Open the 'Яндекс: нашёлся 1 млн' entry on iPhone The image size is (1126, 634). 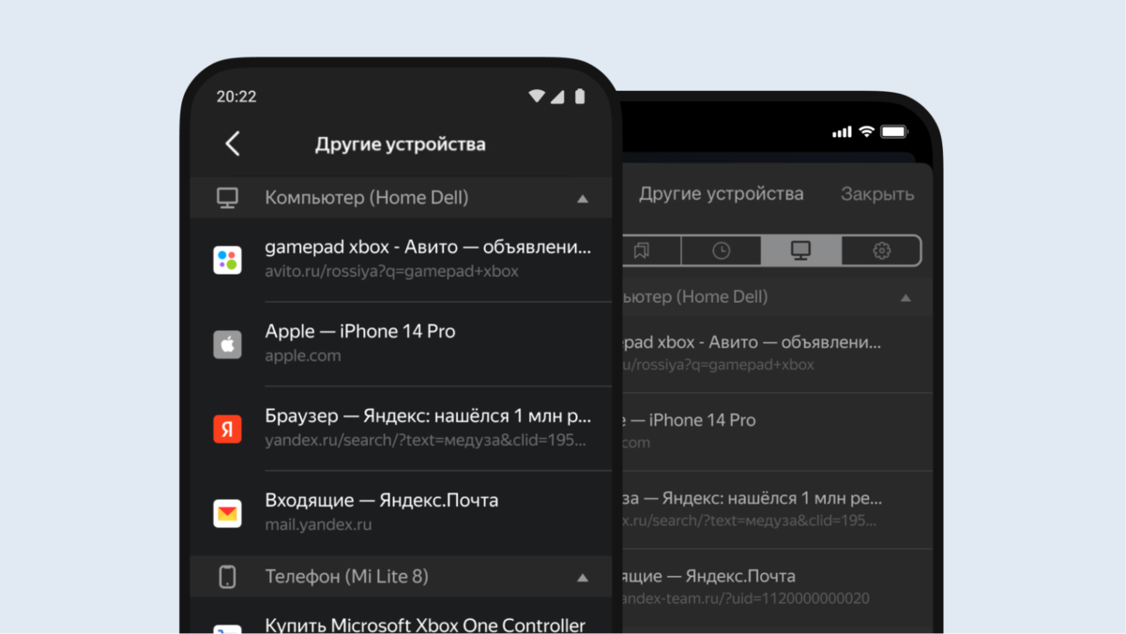pyautogui.click(x=776, y=509)
